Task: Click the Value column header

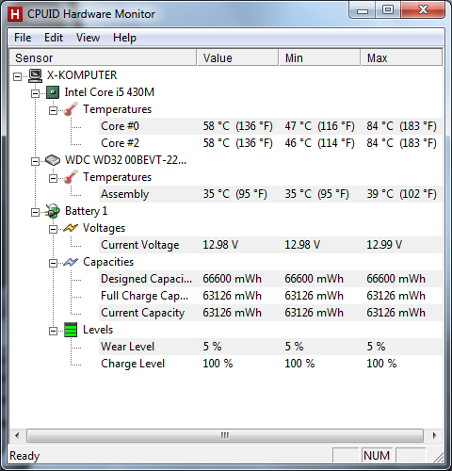Action: click(237, 57)
